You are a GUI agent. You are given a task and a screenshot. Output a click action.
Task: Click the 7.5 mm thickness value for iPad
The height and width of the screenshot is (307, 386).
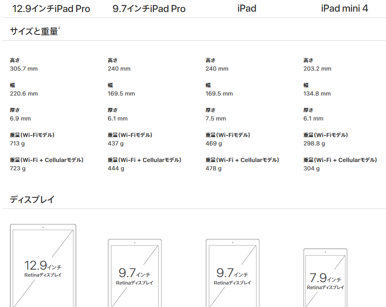point(216,119)
